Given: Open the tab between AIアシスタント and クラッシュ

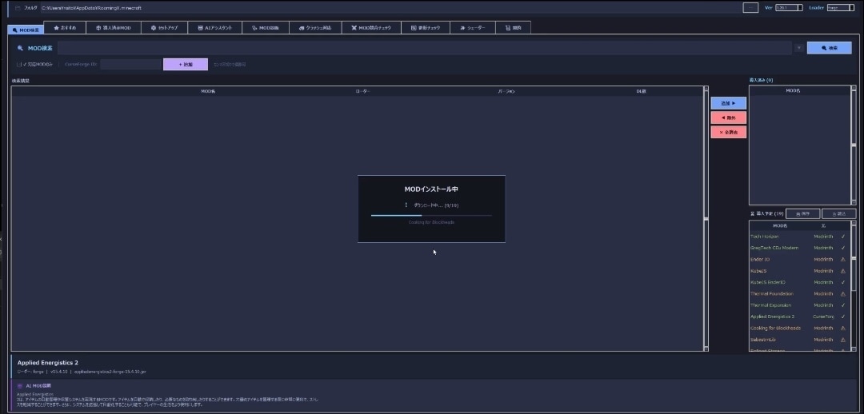Looking at the screenshot, I should click(x=266, y=27).
